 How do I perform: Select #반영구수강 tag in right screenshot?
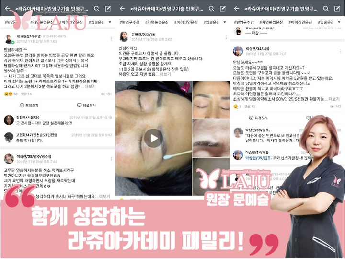[x=244, y=22]
